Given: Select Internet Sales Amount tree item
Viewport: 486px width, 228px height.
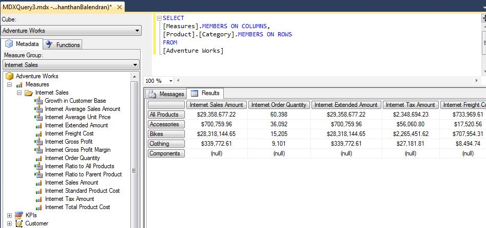Looking at the screenshot, I should [71, 183].
